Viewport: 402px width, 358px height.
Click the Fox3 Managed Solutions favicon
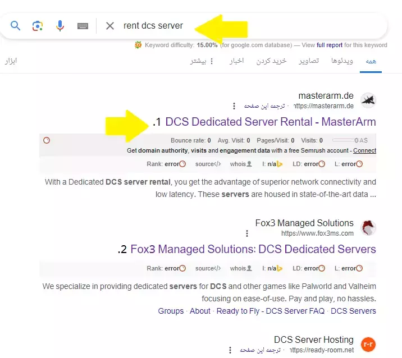click(368, 228)
